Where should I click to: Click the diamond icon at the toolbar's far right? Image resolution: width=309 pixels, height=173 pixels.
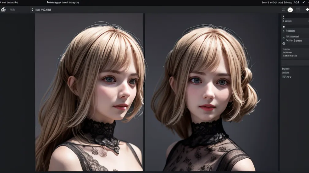click(x=307, y=10)
